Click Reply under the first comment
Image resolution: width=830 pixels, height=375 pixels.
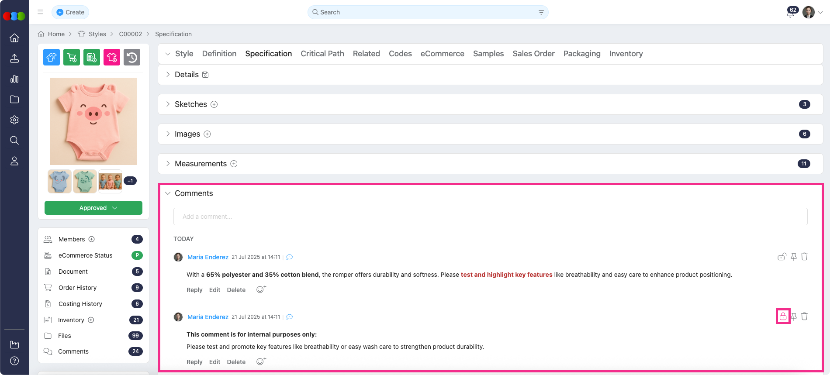(x=194, y=290)
